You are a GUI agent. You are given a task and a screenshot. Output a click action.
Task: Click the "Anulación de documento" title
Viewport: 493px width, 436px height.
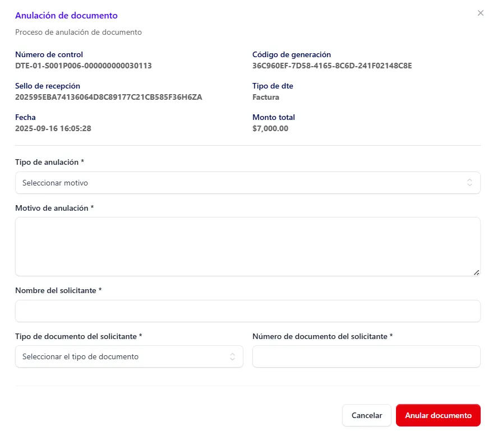click(x=66, y=15)
